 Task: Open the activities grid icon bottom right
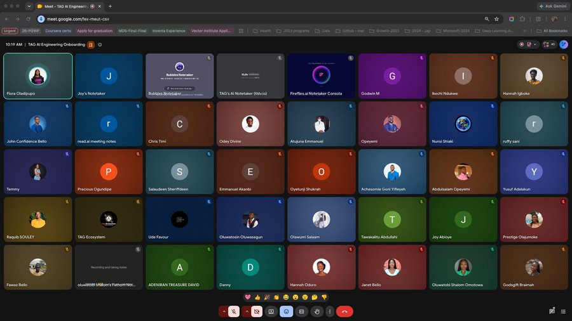pyautogui.click(x=564, y=311)
